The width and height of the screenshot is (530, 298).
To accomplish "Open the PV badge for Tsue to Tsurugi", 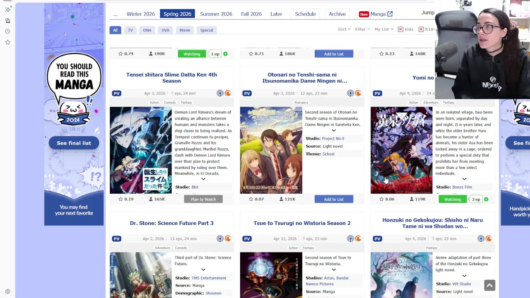I will pyautogui.click(x=247, y=239).
